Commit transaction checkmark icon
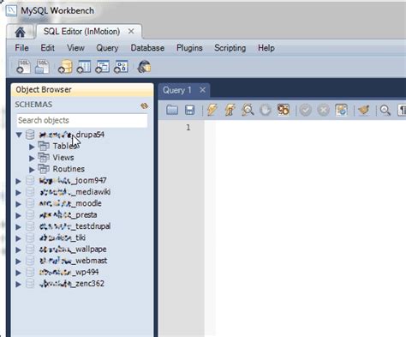Image resolution: width=406 pixels, height=337 pixels. tap(305, 110)
